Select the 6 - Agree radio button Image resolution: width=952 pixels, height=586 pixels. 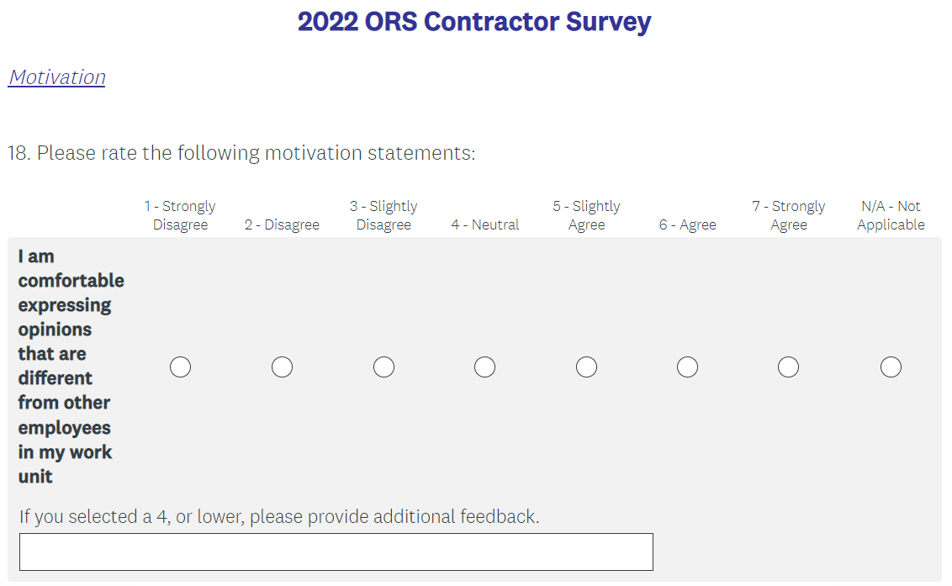click(x=687, y=367)
